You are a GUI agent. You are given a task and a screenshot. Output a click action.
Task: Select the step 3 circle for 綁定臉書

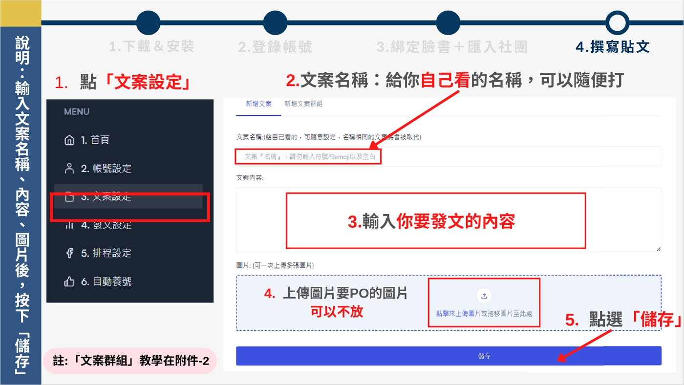(x=448, y=23)
